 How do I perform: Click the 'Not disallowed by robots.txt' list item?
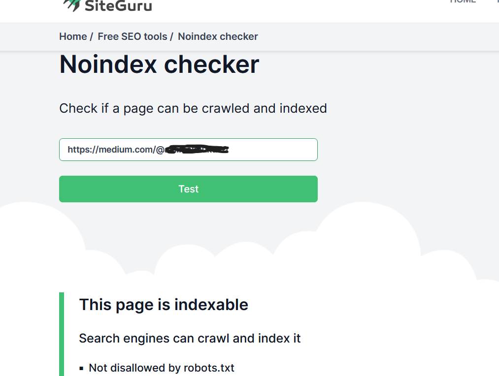coord(162,368)
